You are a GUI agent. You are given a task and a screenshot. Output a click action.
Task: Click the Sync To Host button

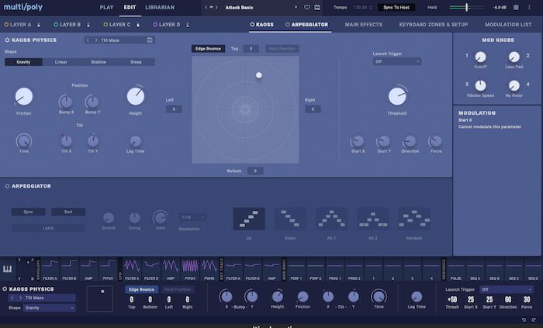coord(396,7)
